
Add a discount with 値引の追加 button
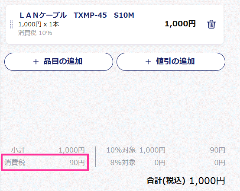pos(171,62)
